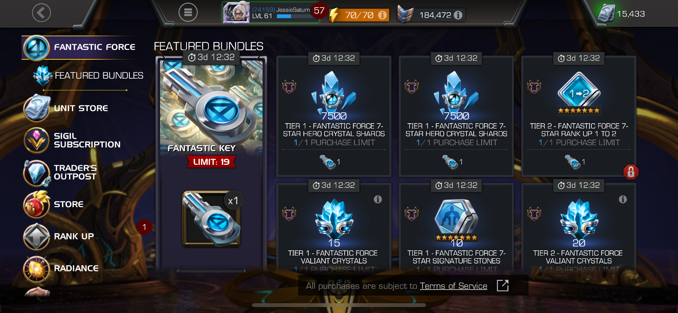Open the Unit Store section

pyautogui.click(x=66, y=108)
